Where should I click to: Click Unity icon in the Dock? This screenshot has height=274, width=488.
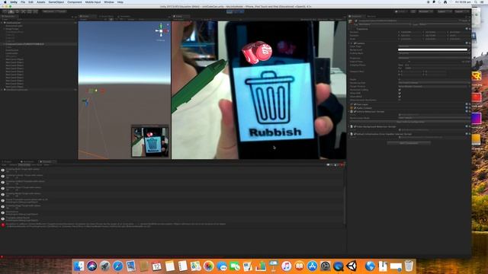(352, 266)
